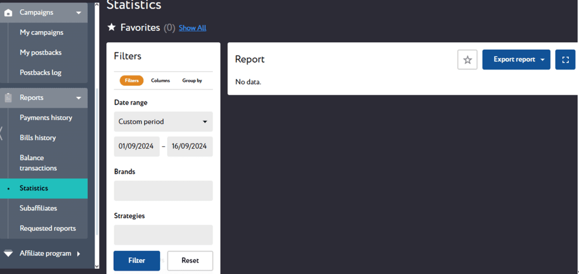579x274 pixels.
Task: Click the Reports clipboard icon
Action: coord(9,98)
